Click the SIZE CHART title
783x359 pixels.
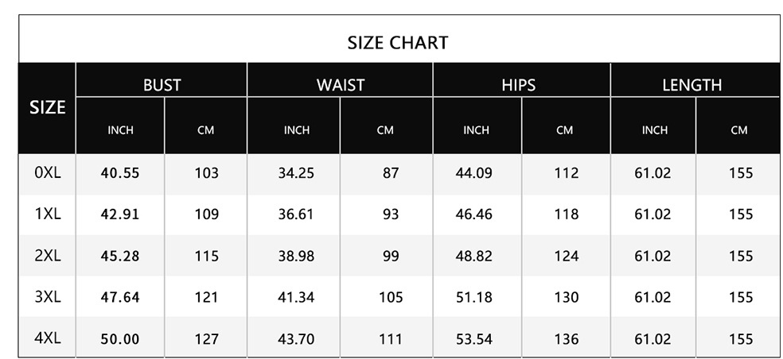click(397, 42)
